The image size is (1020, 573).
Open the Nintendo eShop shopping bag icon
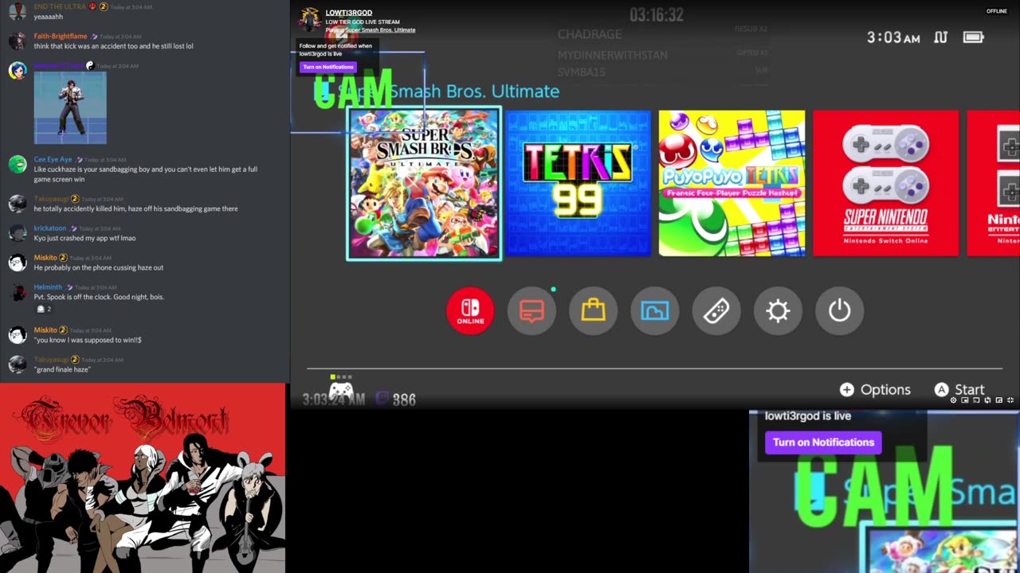[593, 310]
